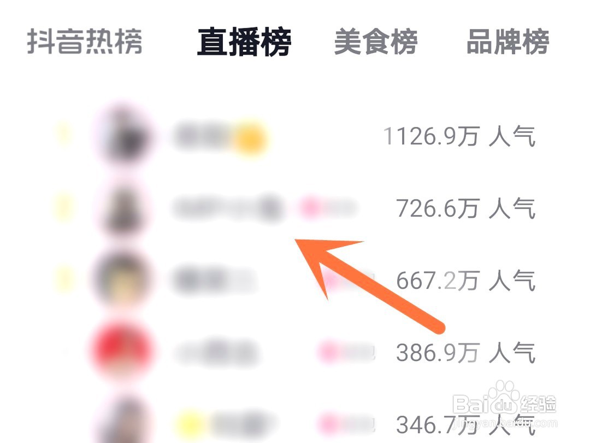Viewport: 590px width, 443px height.
Task: Select the 667.2万 人气 entry
Action: point(465,281)
